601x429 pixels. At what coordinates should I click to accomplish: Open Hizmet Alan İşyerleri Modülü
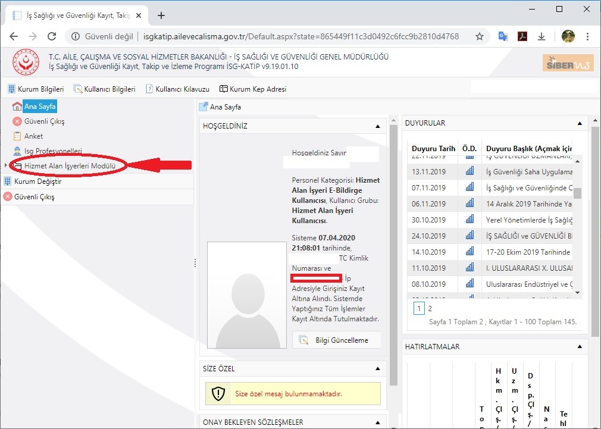[x=70, y=166]
